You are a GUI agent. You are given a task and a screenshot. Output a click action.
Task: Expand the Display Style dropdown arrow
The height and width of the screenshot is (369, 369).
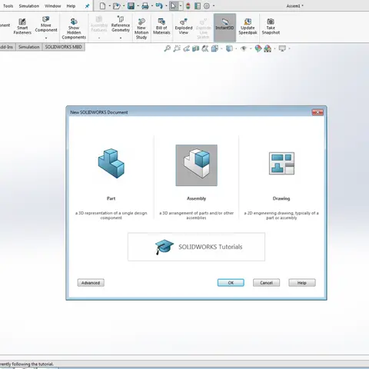pos(236,48)
